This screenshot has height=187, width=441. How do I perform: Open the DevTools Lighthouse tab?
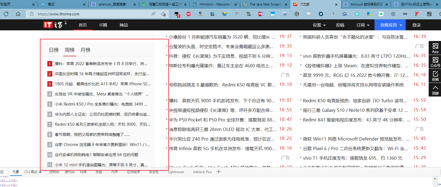tap(176, 172)
